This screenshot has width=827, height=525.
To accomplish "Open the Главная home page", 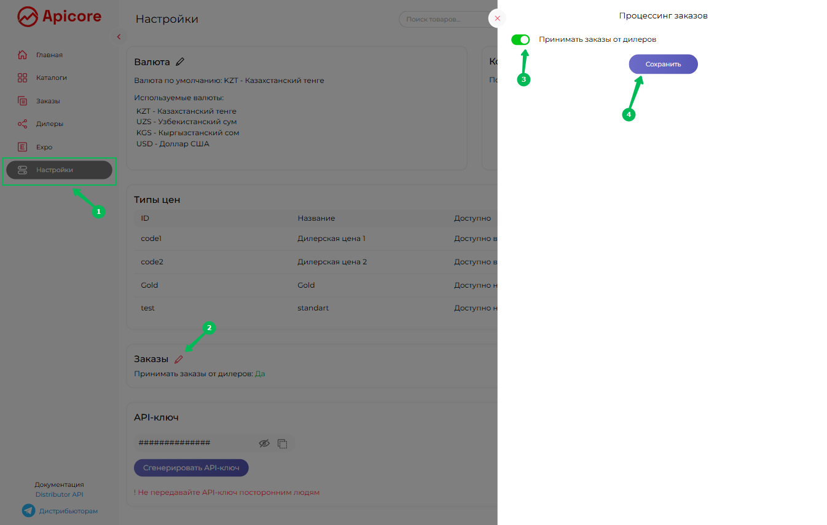I will click(49, 55).
